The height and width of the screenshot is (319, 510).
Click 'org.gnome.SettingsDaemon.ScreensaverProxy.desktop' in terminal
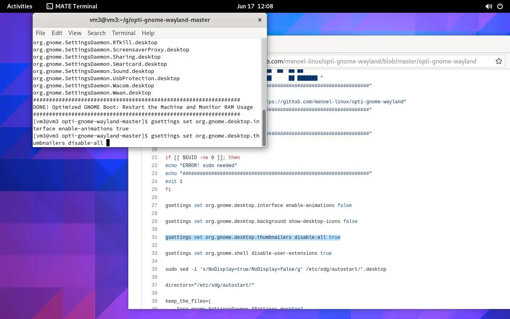(111, 49)
